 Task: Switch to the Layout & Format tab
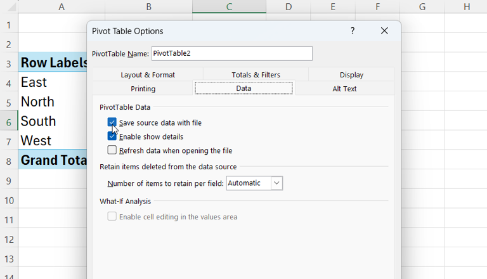(x=148, y=75)
